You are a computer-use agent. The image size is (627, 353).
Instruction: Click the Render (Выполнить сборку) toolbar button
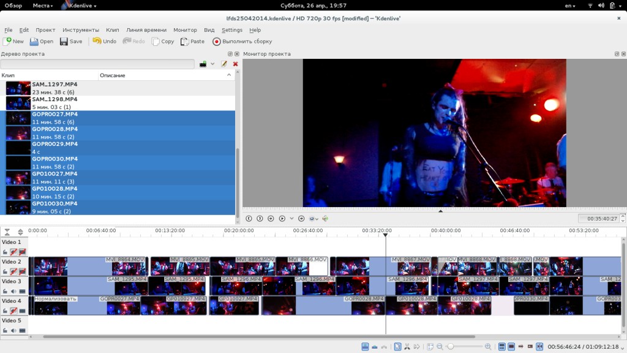pyautogui.click(x=242, y=42)
